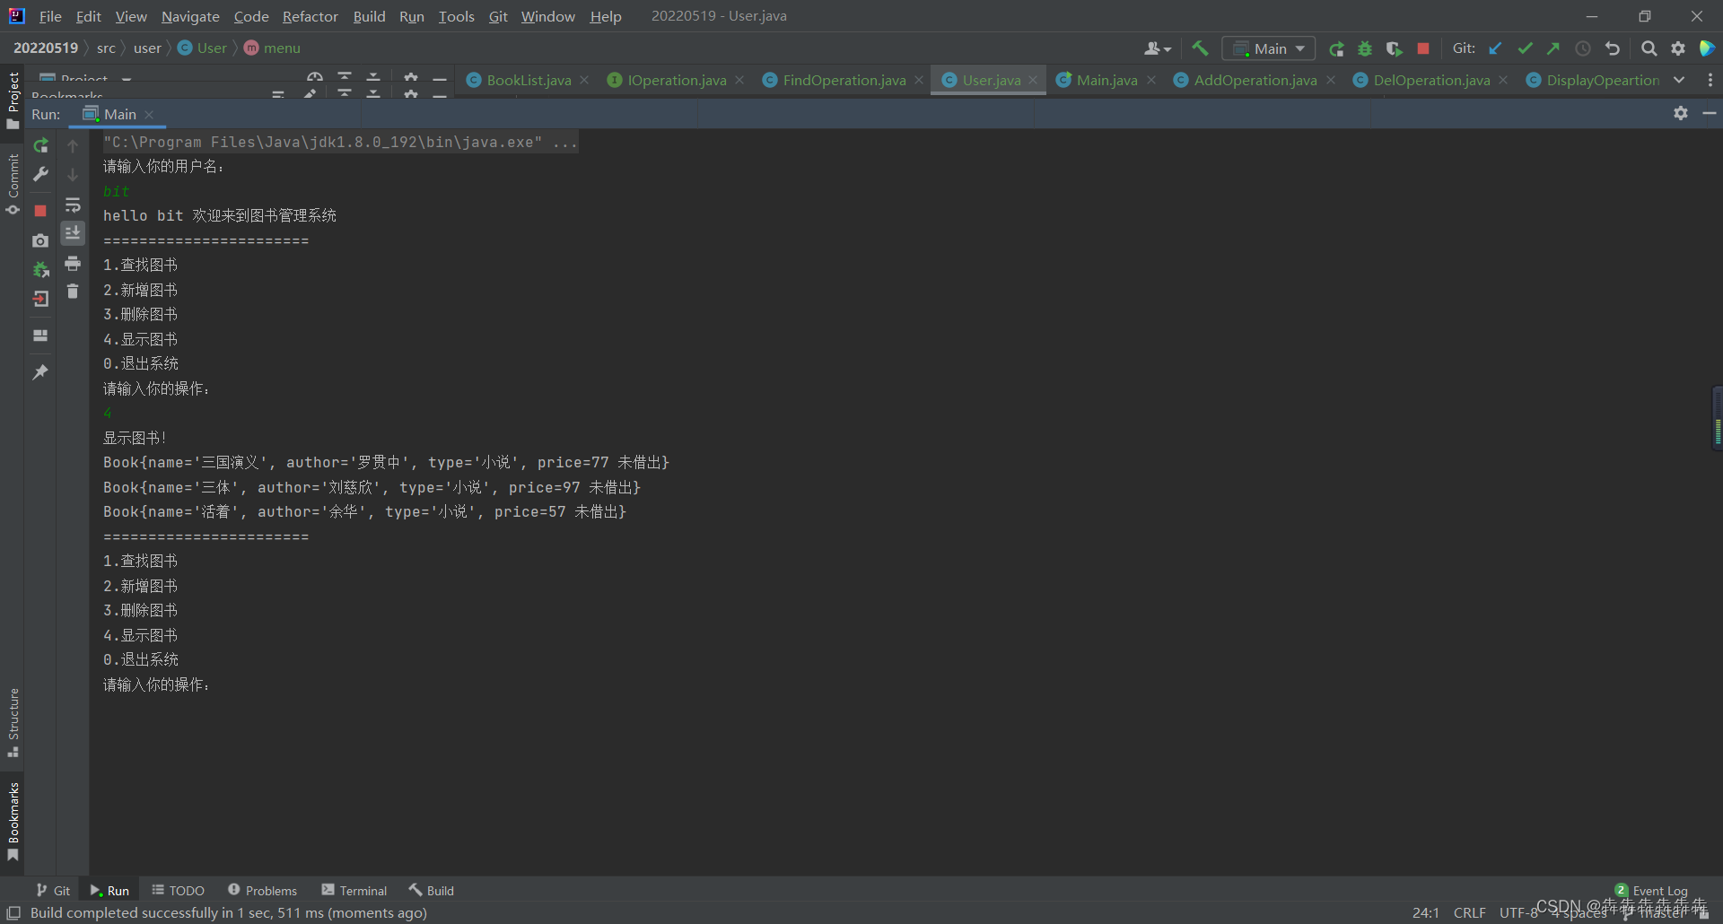The image size is (1723, 924).
Task: Open the File menu
Action: coord(50,16)
